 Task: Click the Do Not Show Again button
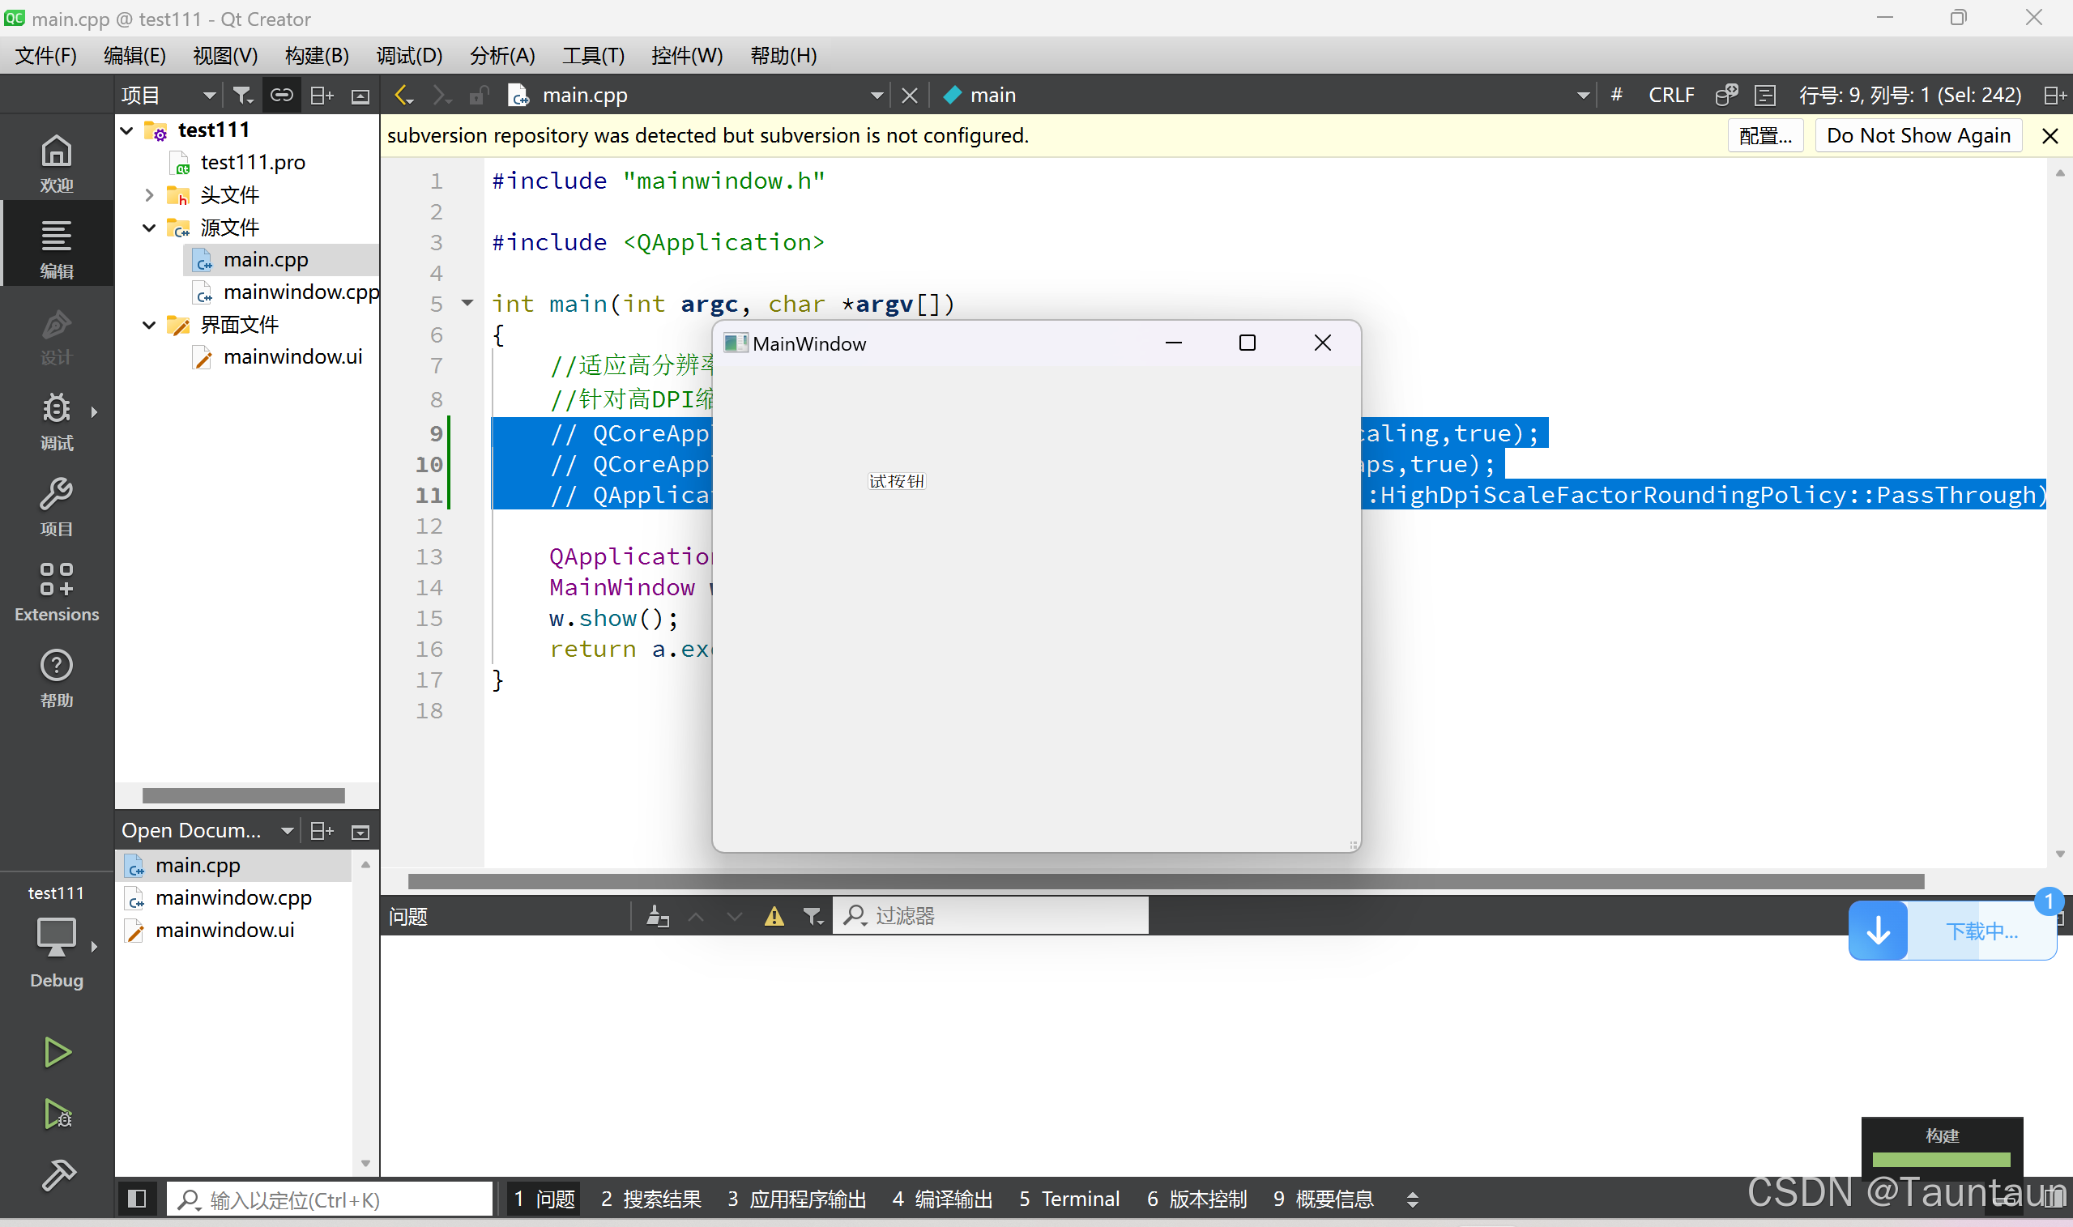pyautogui.click(x=1917, y=135)
